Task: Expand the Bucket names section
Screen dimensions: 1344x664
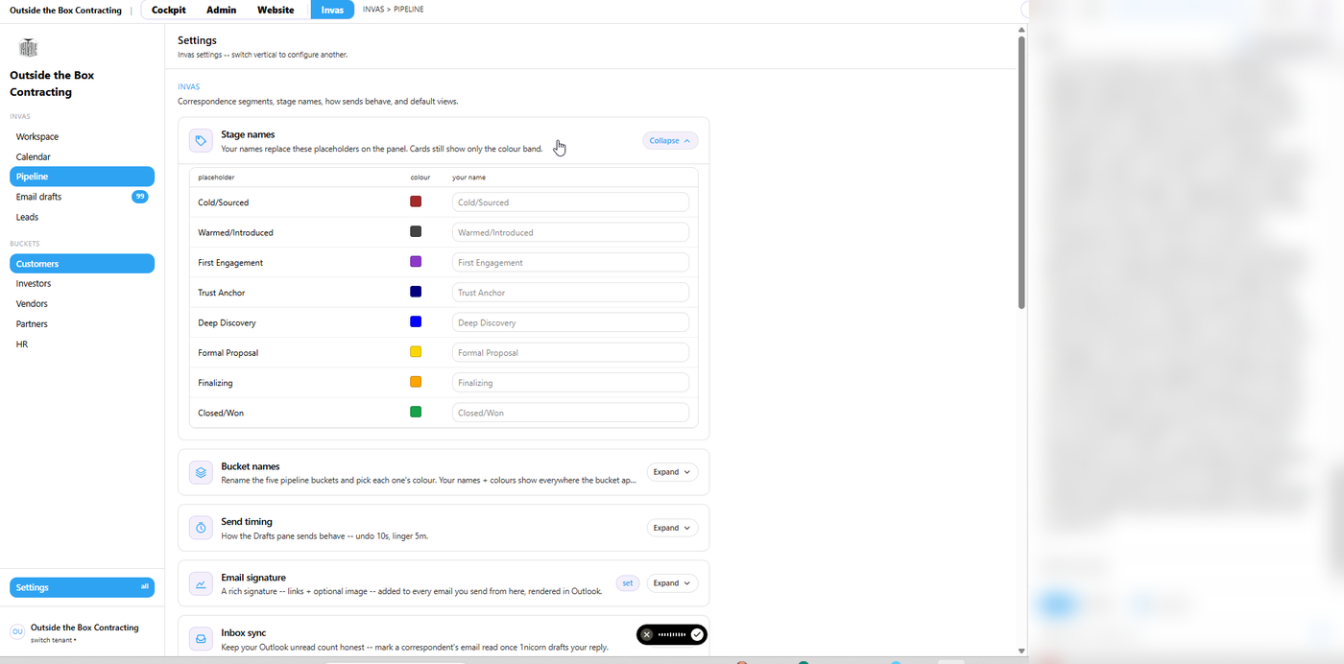Action: click(672, 472)
